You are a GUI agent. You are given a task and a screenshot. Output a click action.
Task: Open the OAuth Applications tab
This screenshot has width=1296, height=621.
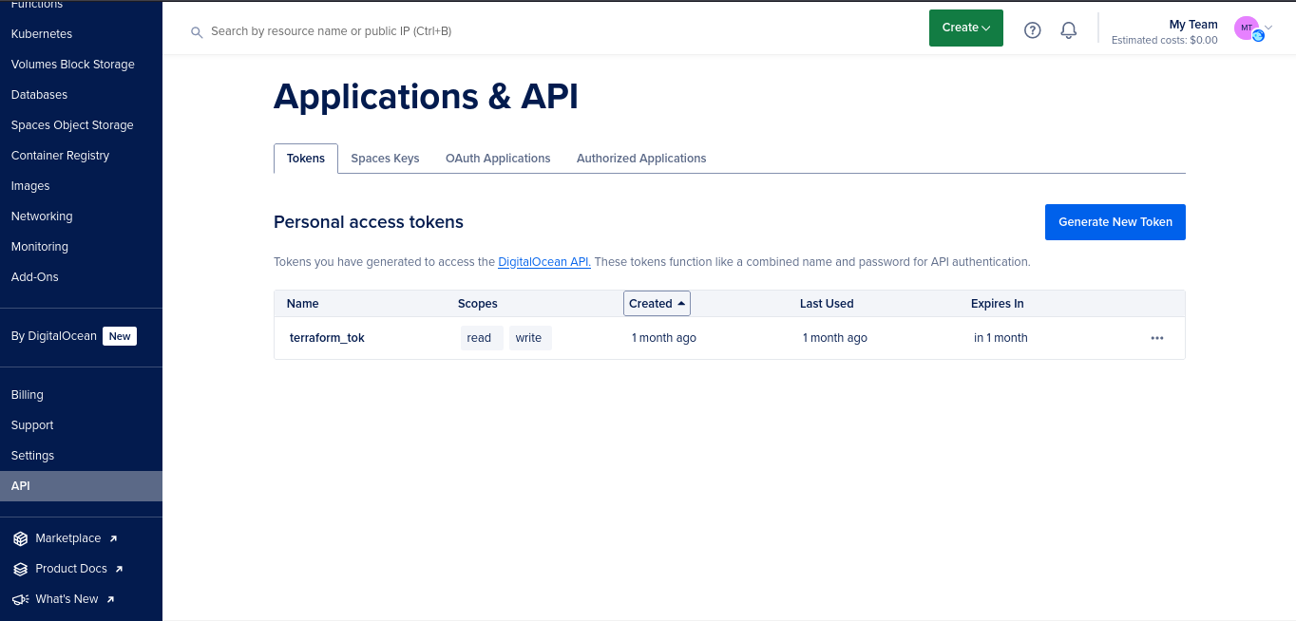point(498,159)
